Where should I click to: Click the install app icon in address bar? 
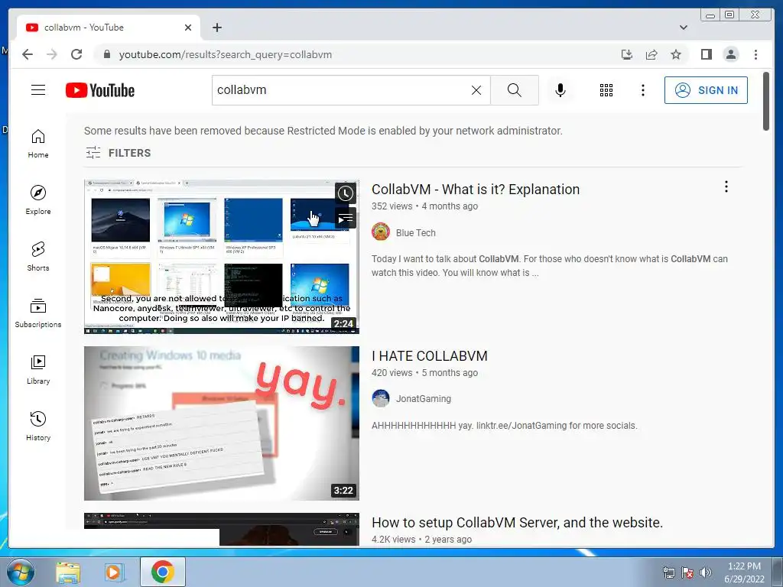coord(627,54)
